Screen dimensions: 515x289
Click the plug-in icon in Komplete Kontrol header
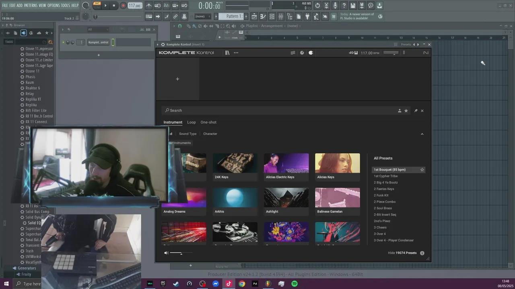click(x=311, y=53)
